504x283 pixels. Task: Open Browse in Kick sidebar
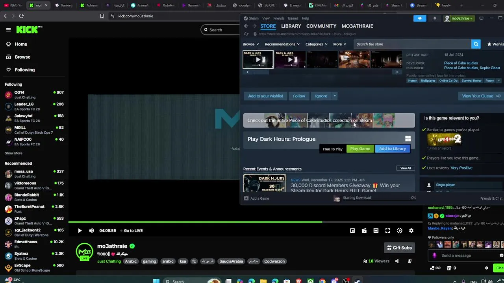point(18,57)
